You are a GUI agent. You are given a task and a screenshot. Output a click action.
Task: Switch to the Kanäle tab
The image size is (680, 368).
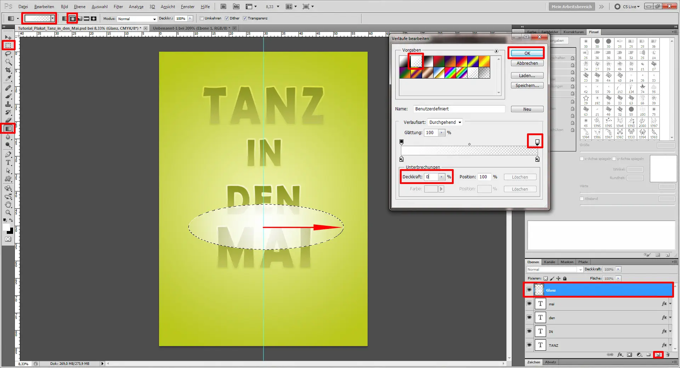pyautogui.click(x=550, y=262)
